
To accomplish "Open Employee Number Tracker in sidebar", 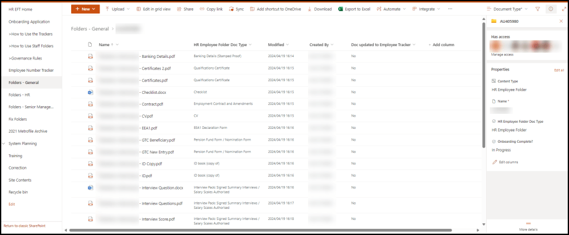I will click(31, 71).
